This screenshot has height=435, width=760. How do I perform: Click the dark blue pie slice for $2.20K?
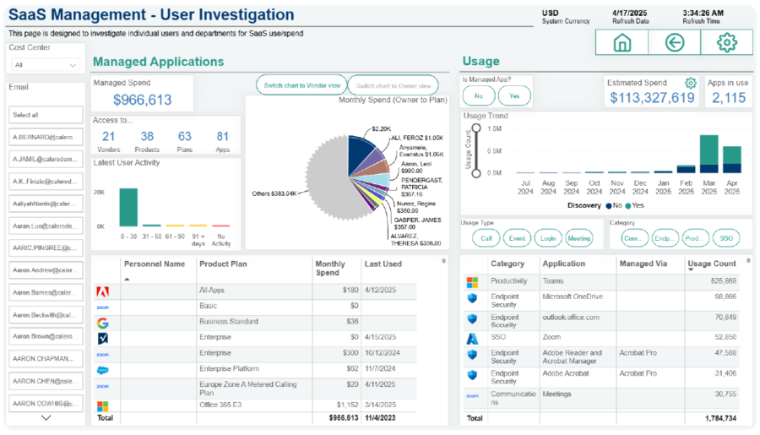point(358,153)
